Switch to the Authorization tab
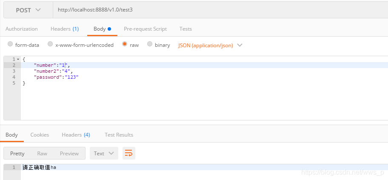The image size is (388, 180). (22, 29)
